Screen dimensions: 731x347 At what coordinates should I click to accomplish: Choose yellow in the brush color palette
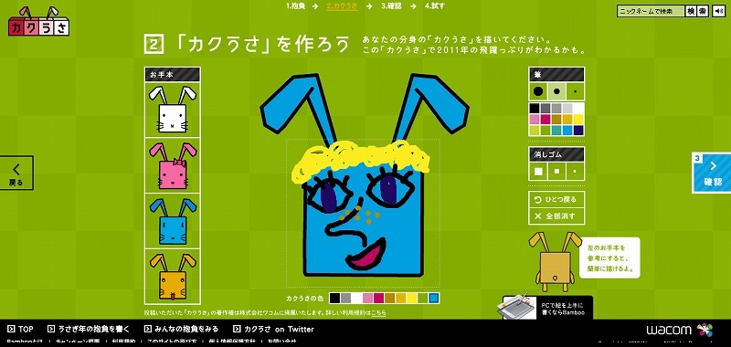click(x=578, y=120)
